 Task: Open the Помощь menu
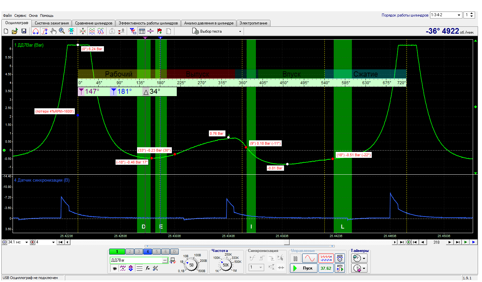pos(47,16)
